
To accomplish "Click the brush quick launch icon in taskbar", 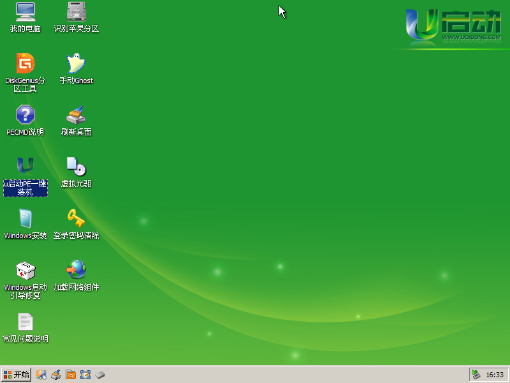I will coord(56,375).
